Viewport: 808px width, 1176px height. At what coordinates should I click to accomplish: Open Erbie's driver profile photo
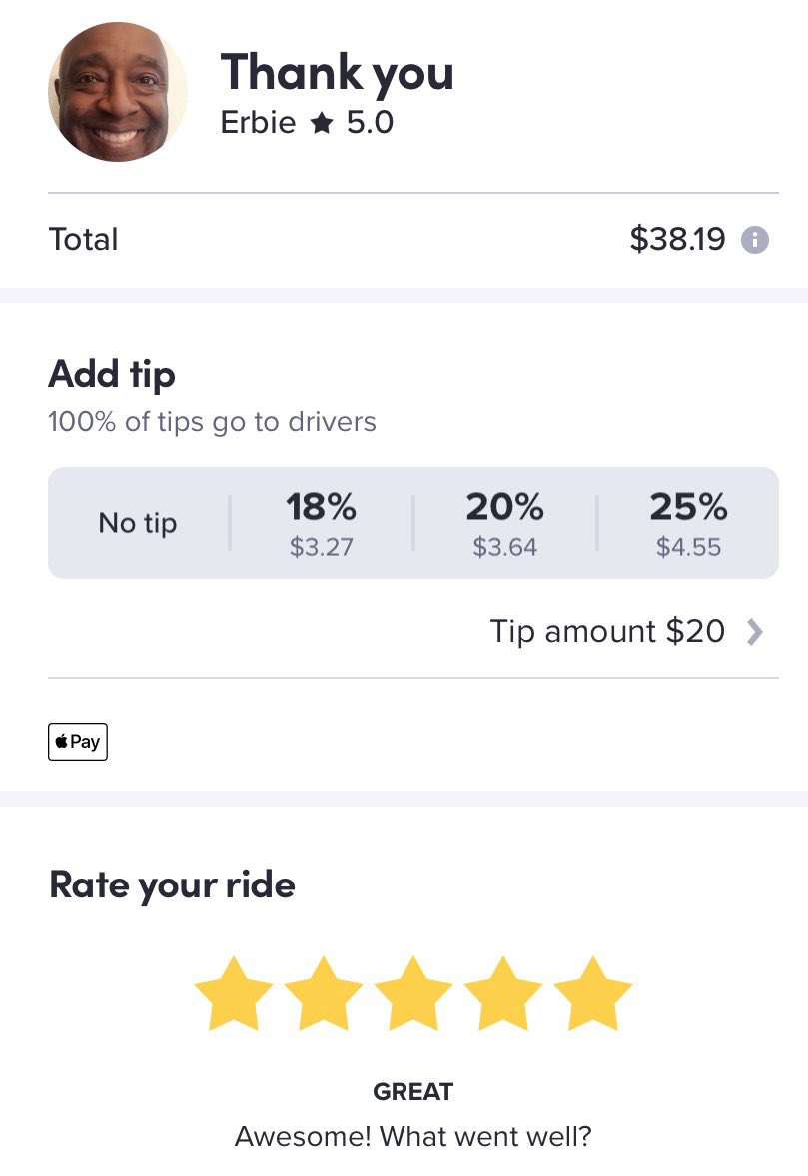[117, 92]
